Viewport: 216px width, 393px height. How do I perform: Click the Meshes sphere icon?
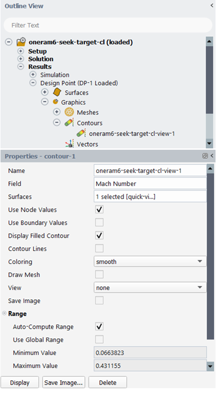point(69,112)
